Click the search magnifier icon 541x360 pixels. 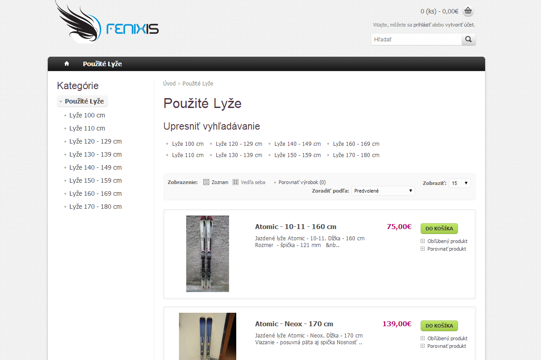pyautogui.click(x=468, y=39)
